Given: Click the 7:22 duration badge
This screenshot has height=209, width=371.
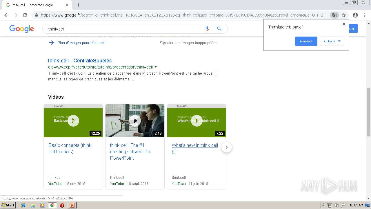Looking at the screenshot, I should (220, 134).
